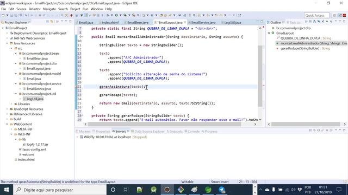Toggle Link with Editor in Project Explorer

pyautogui.click(x=52, y=22)
